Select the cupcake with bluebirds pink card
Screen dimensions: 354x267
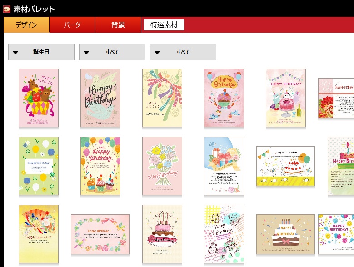tap(224, 98)
